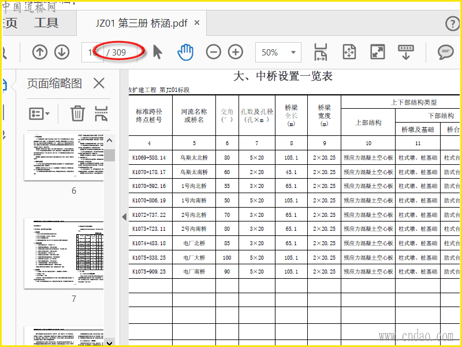Screen dimensions: 462x347
Task: Delete selected page with trash icon
Action: pos(77,113)
